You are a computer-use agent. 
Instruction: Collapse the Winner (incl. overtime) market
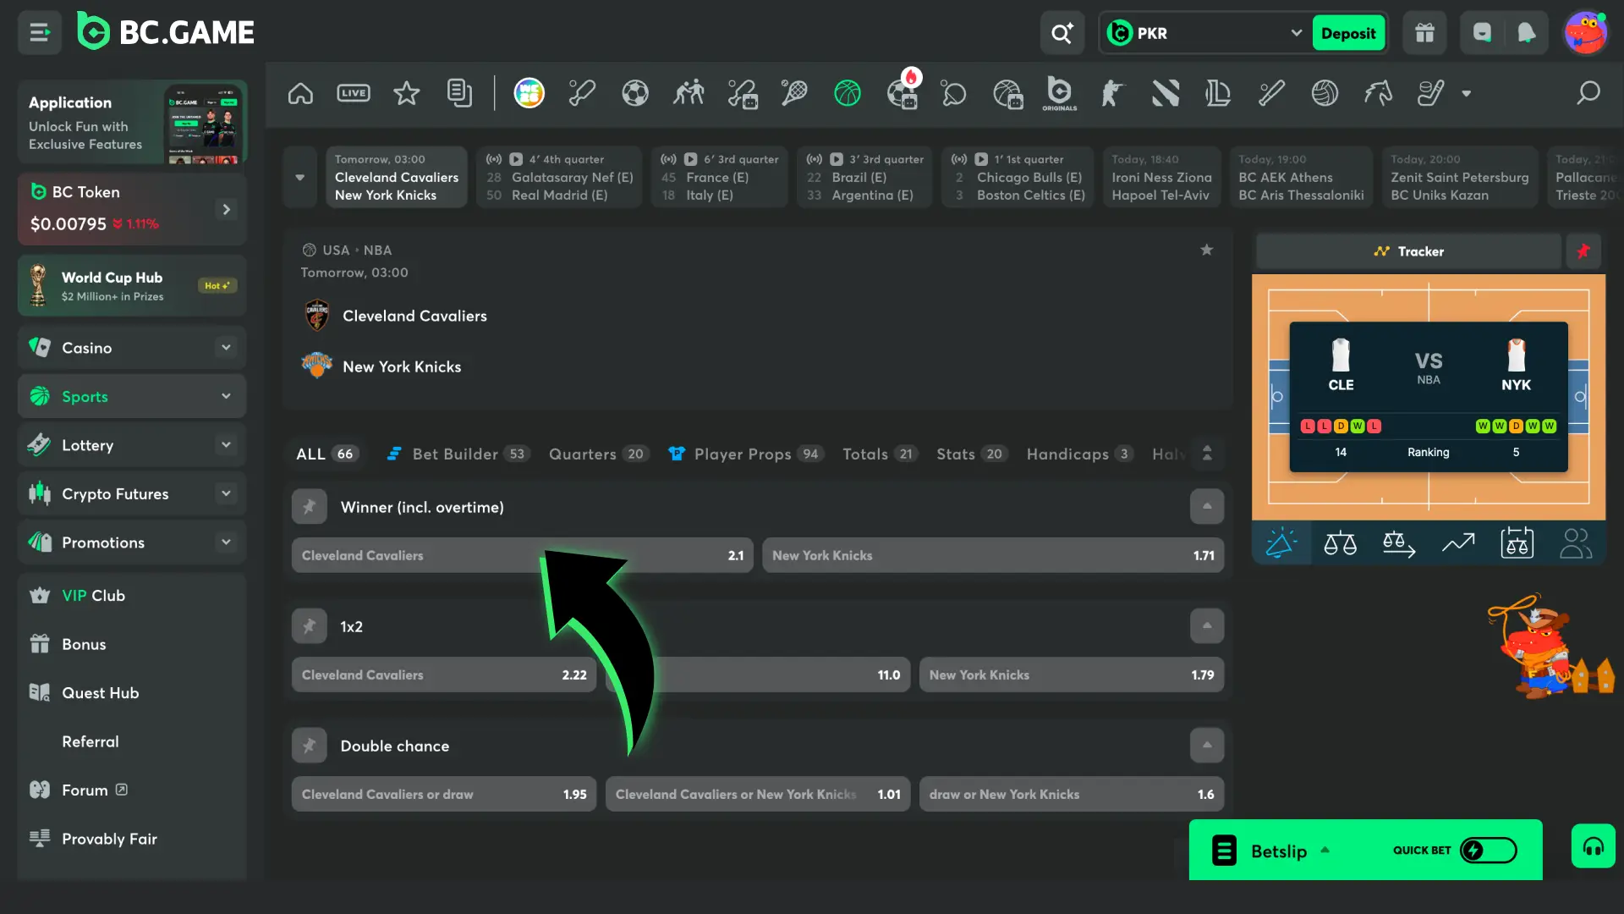pyautogui.click(x=1207, y=507)
